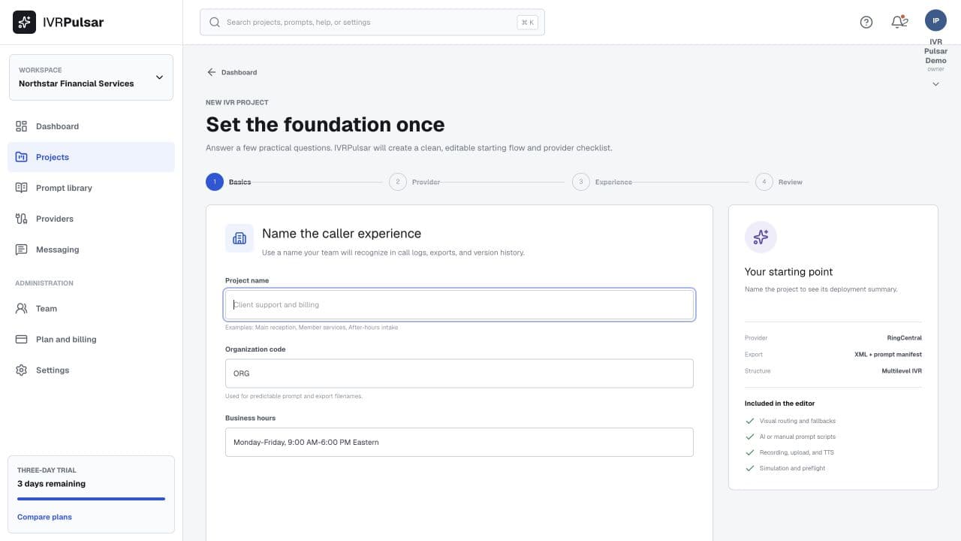Click the IP user avatar

pos(935,20)
